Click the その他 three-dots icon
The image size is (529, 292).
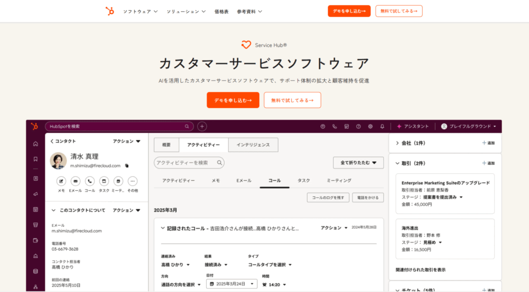(133, 181)
